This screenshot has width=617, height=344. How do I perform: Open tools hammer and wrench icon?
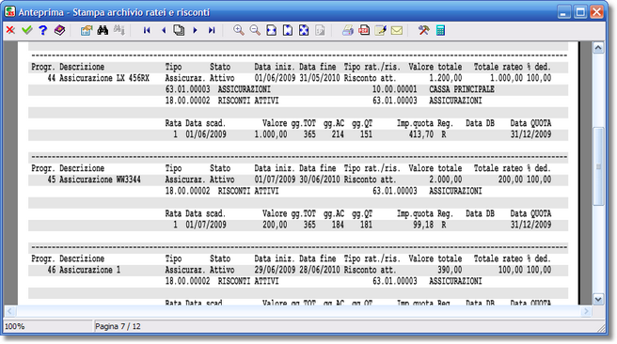[424, 30]
